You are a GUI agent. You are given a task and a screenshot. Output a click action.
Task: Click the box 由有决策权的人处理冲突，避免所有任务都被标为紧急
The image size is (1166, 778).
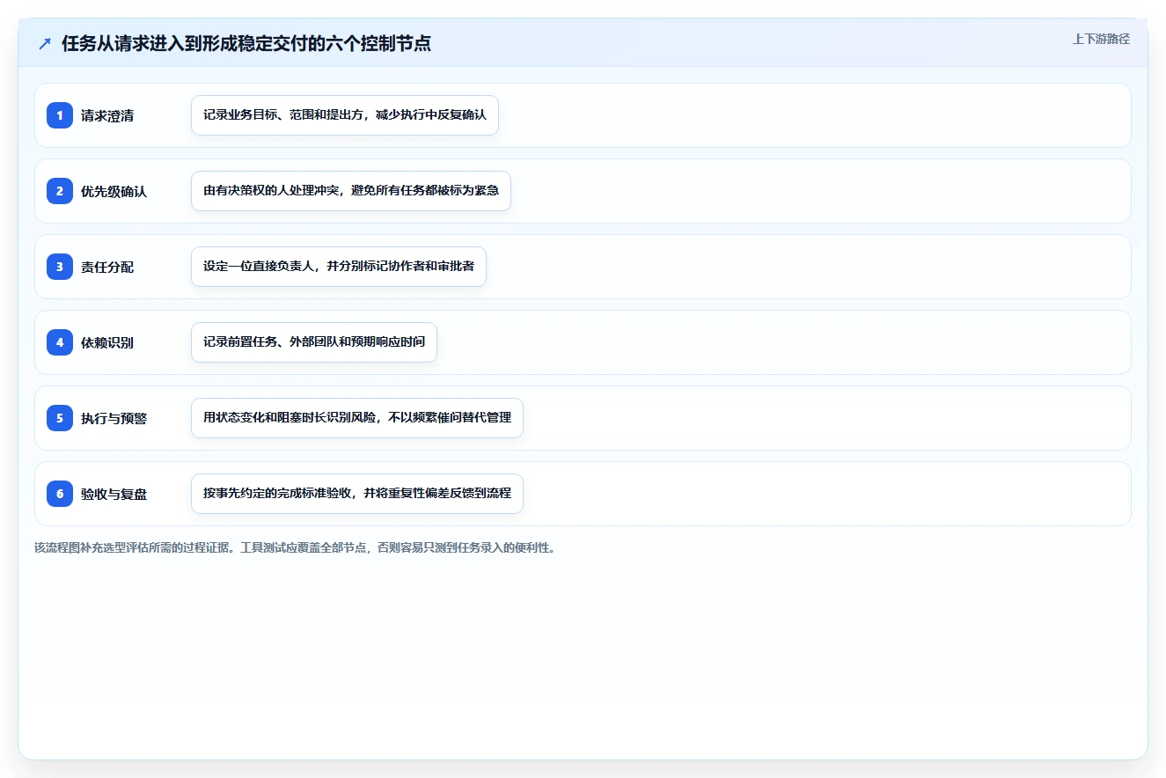tap(351, 191)
